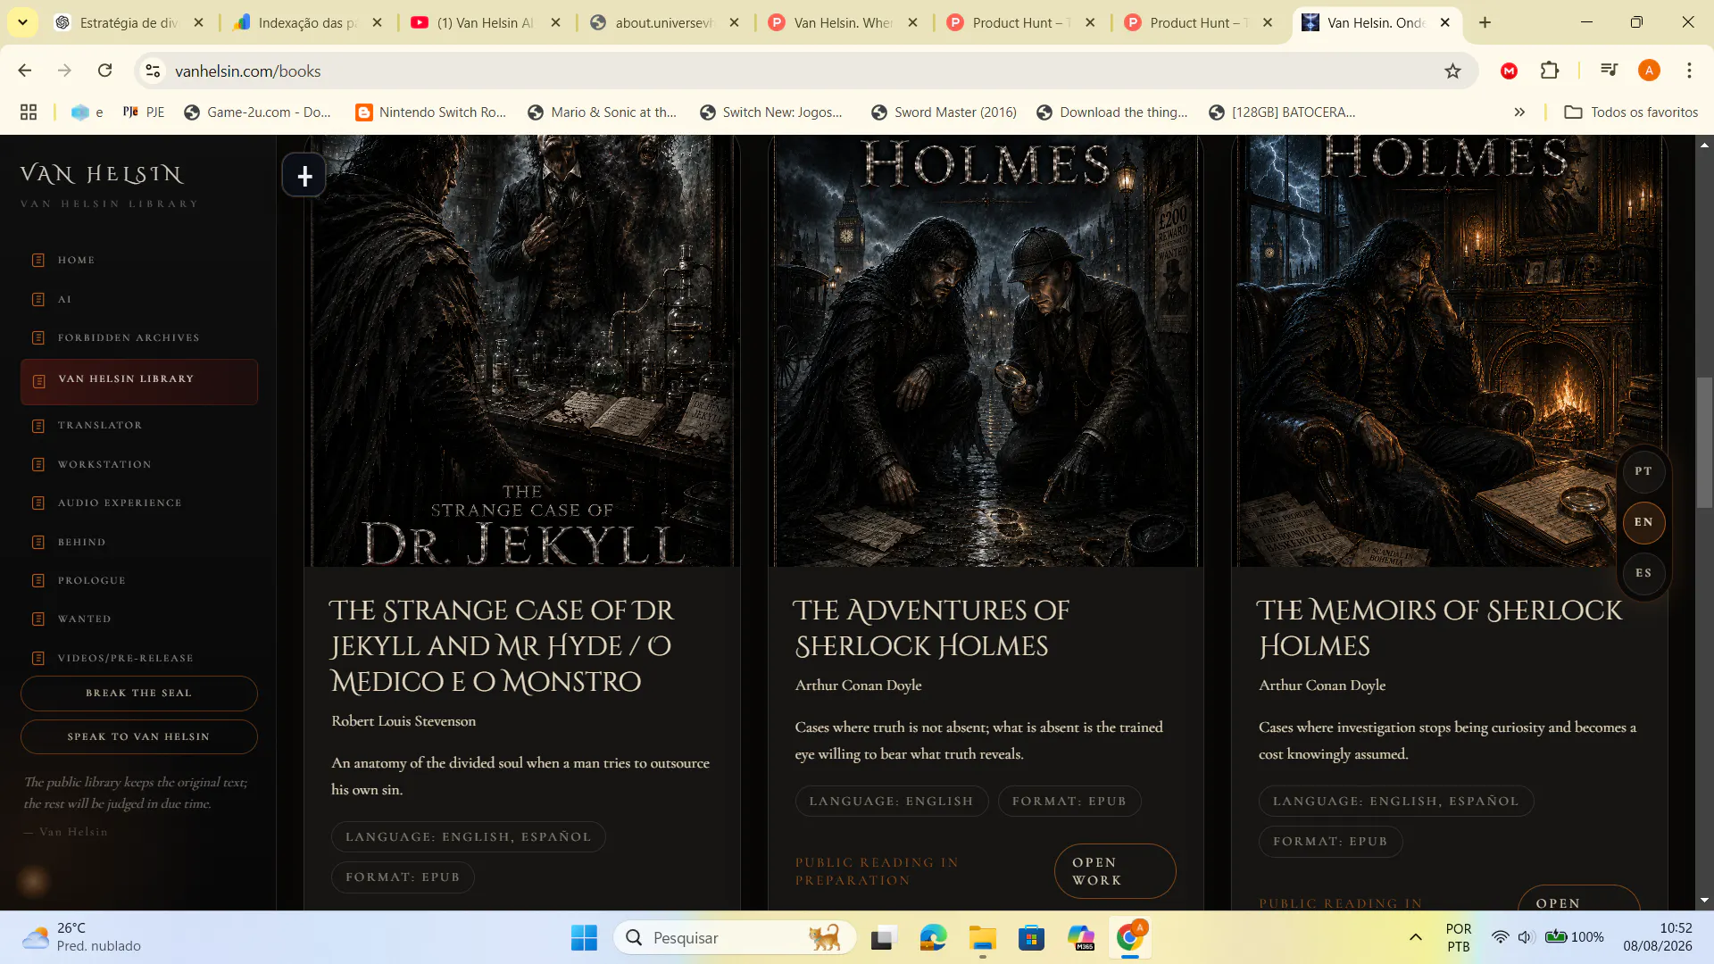Screen dimensions: 1714x964
Task: Click the plus button beside the sidebar
Action: [x=304, y=176]
